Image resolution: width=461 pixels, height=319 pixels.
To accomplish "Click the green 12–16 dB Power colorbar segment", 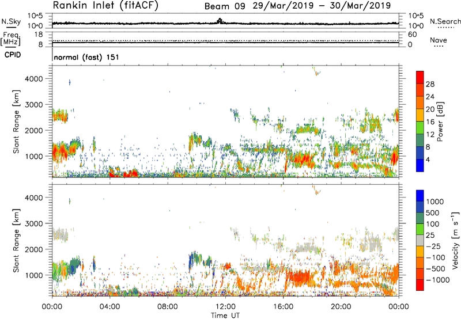I will pos(420,128).
